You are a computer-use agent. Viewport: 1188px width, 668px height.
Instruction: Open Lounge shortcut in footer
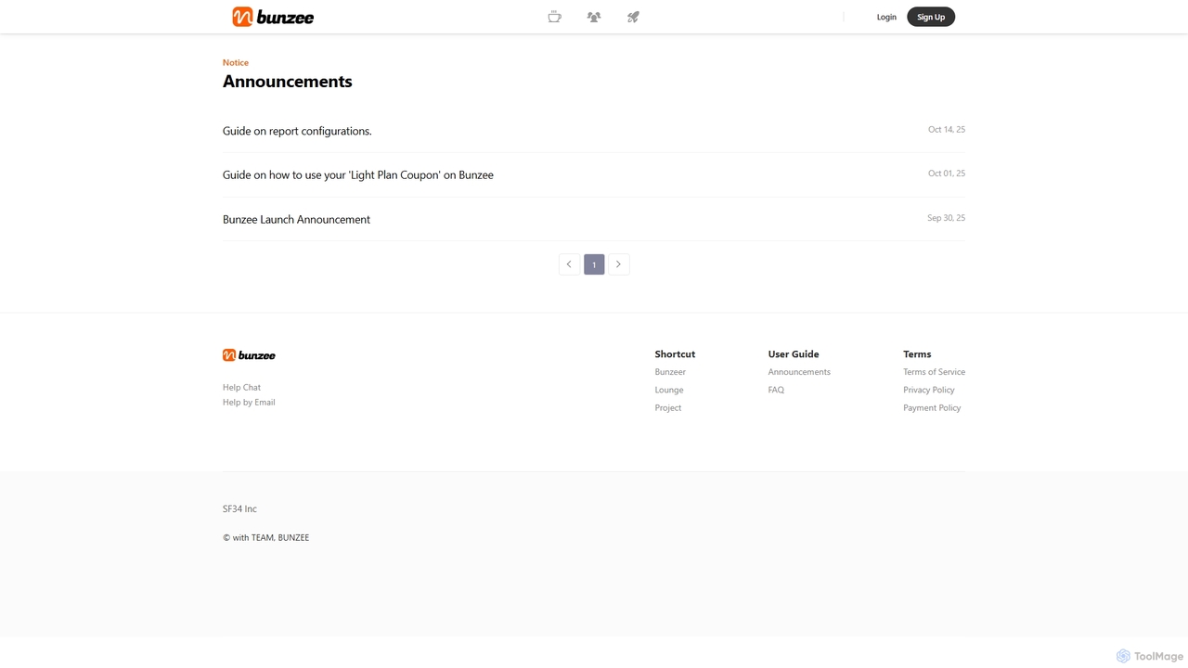(669, 390)
